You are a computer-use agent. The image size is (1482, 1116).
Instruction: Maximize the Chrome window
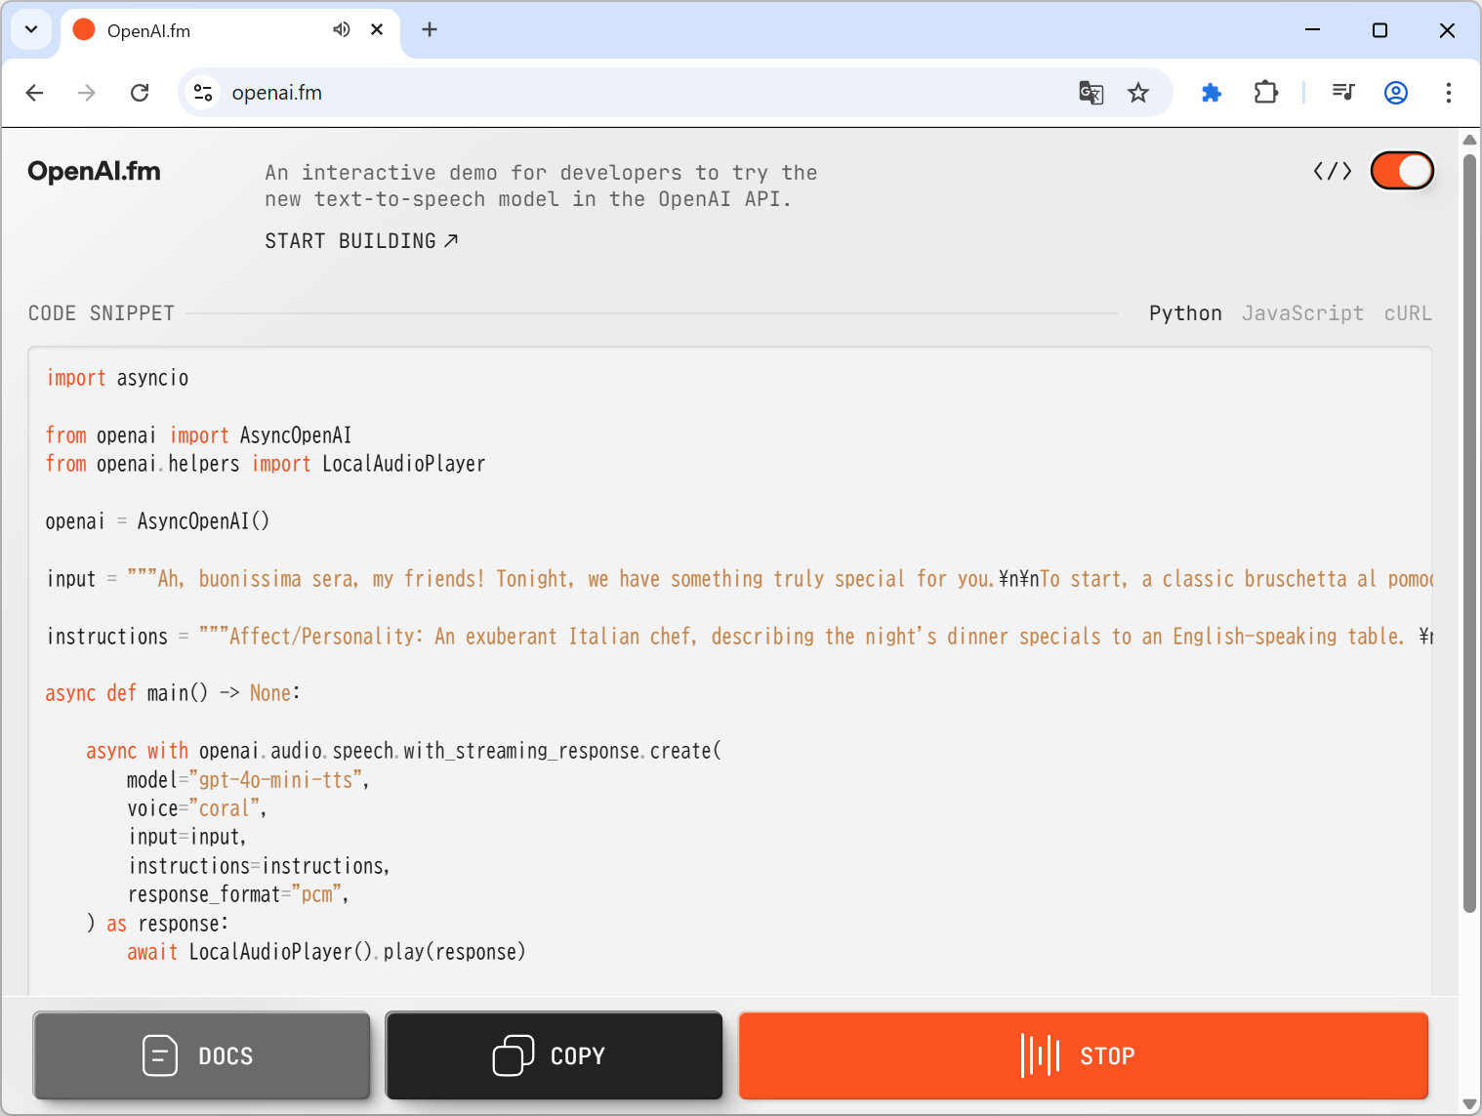1379,30
